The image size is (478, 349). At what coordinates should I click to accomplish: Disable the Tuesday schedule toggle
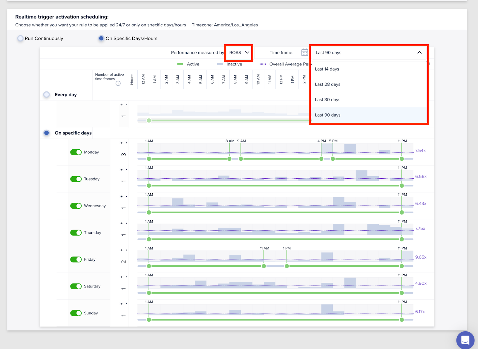(76, 179)
